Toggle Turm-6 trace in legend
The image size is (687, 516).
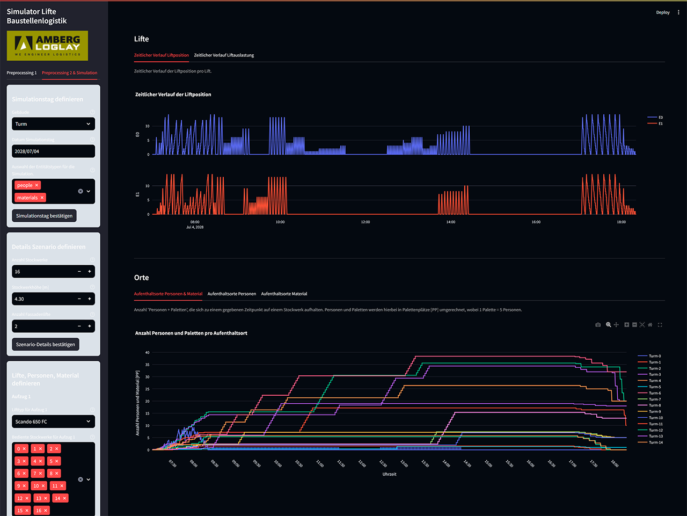click(649, 393)
